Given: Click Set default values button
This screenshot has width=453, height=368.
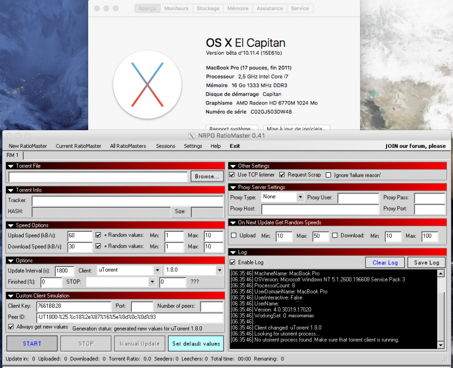Looking at the screenshot, I should pos(196,343).
